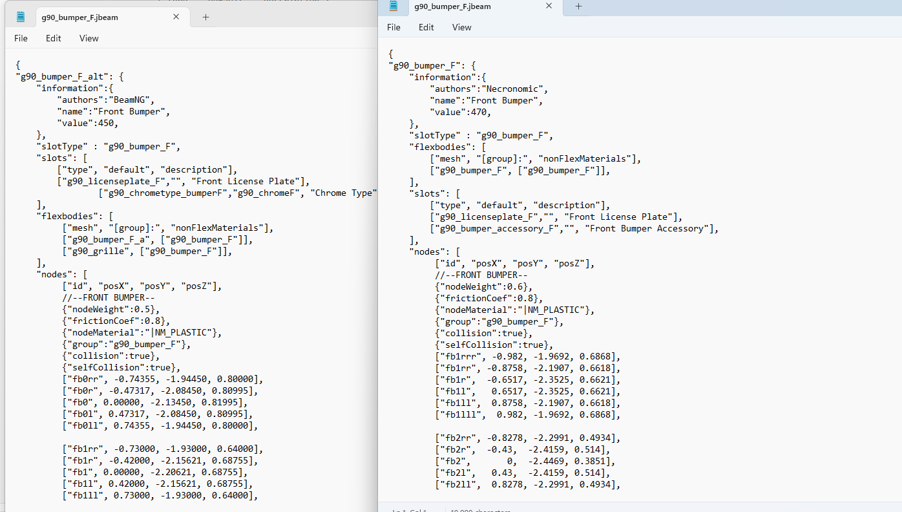Click "collision":true line in right window

(484, 333)
